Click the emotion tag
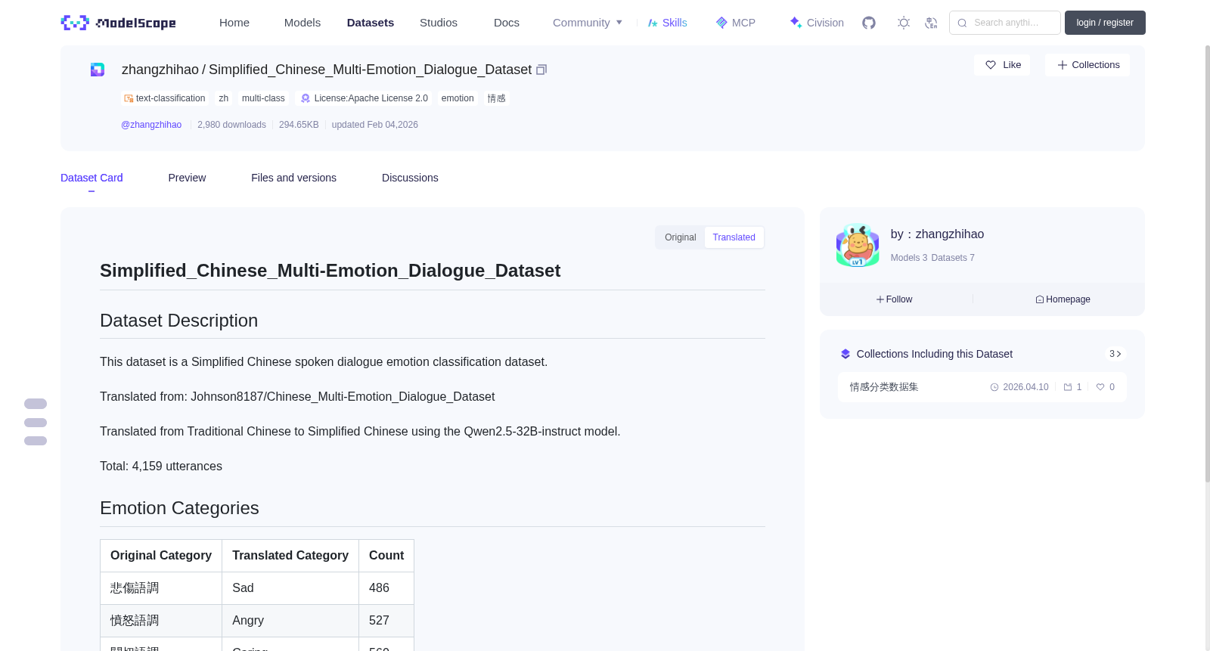Viewport: 1210px width, 651px height. [458, 98]
